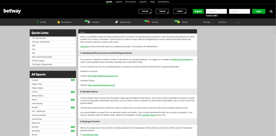Click LIVE badge beside Esports in All Sports
Image resolution: width=276 pixels, height=136 pixels.
click(x=73, y=107)
